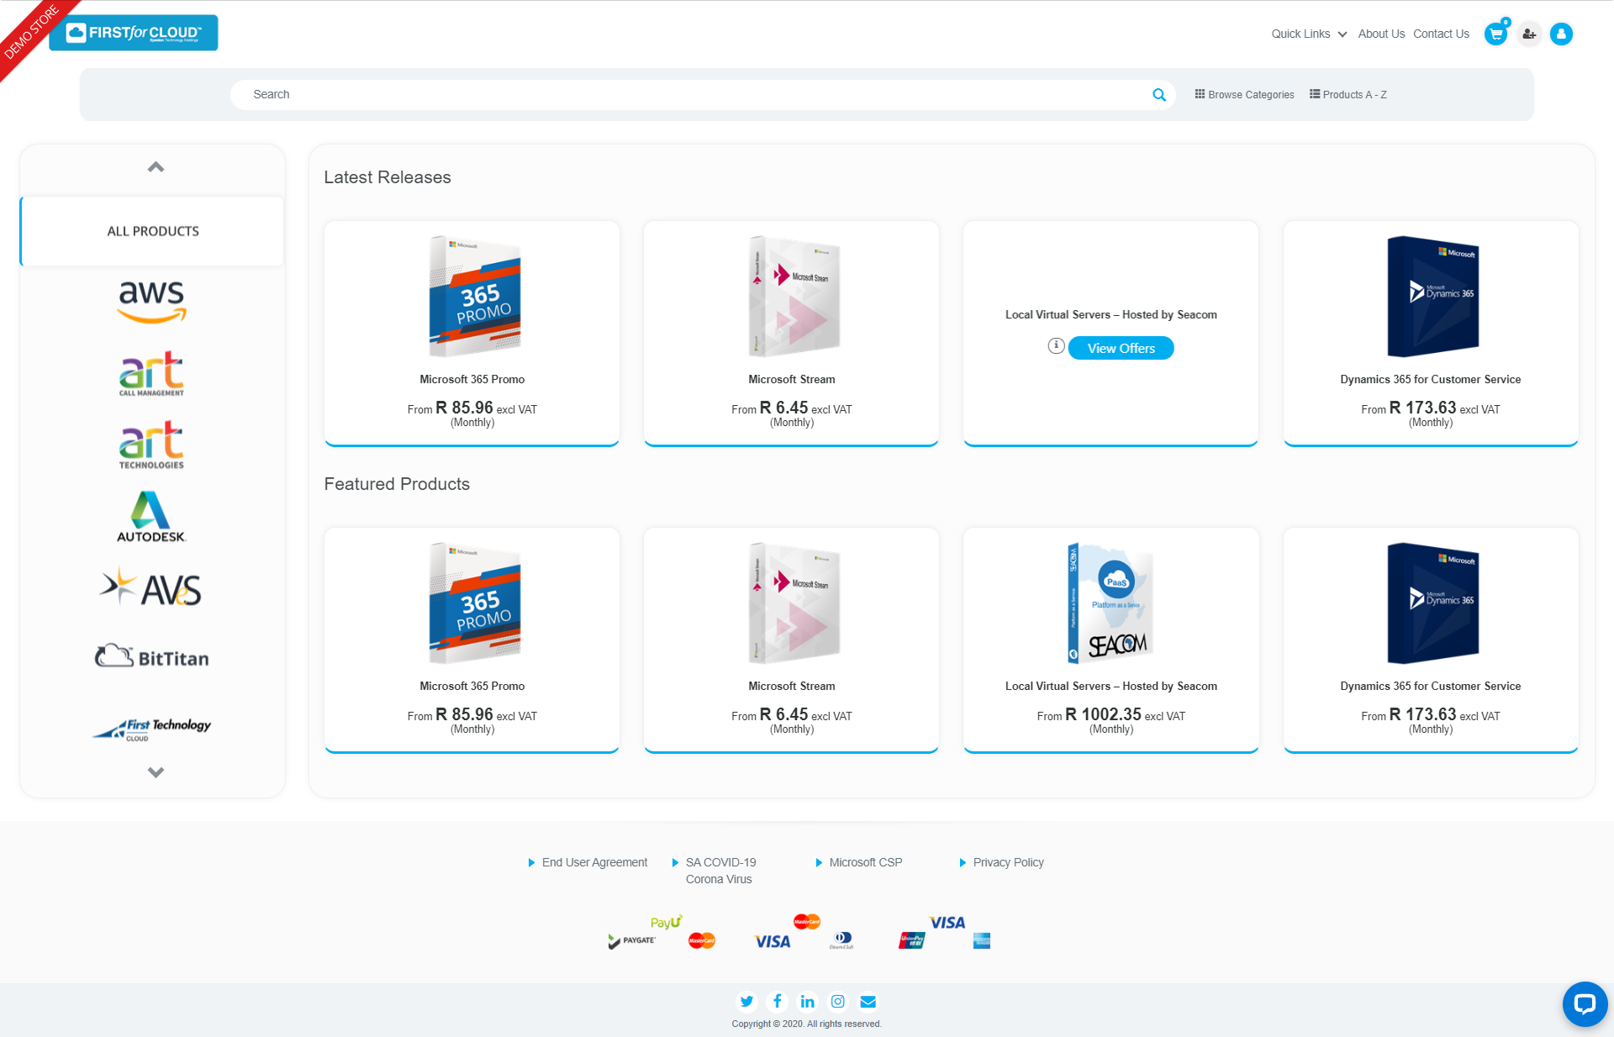This screenshot has height=1037, width=1614.
Task: Click the info icon beside View Offers
Action: [1056, 345]
